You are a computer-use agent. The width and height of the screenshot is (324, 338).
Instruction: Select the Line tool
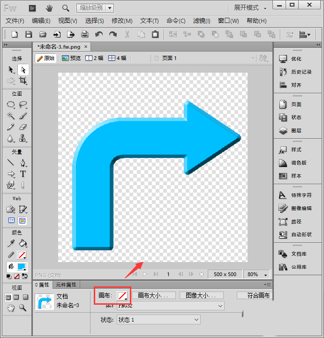(11, 163)
